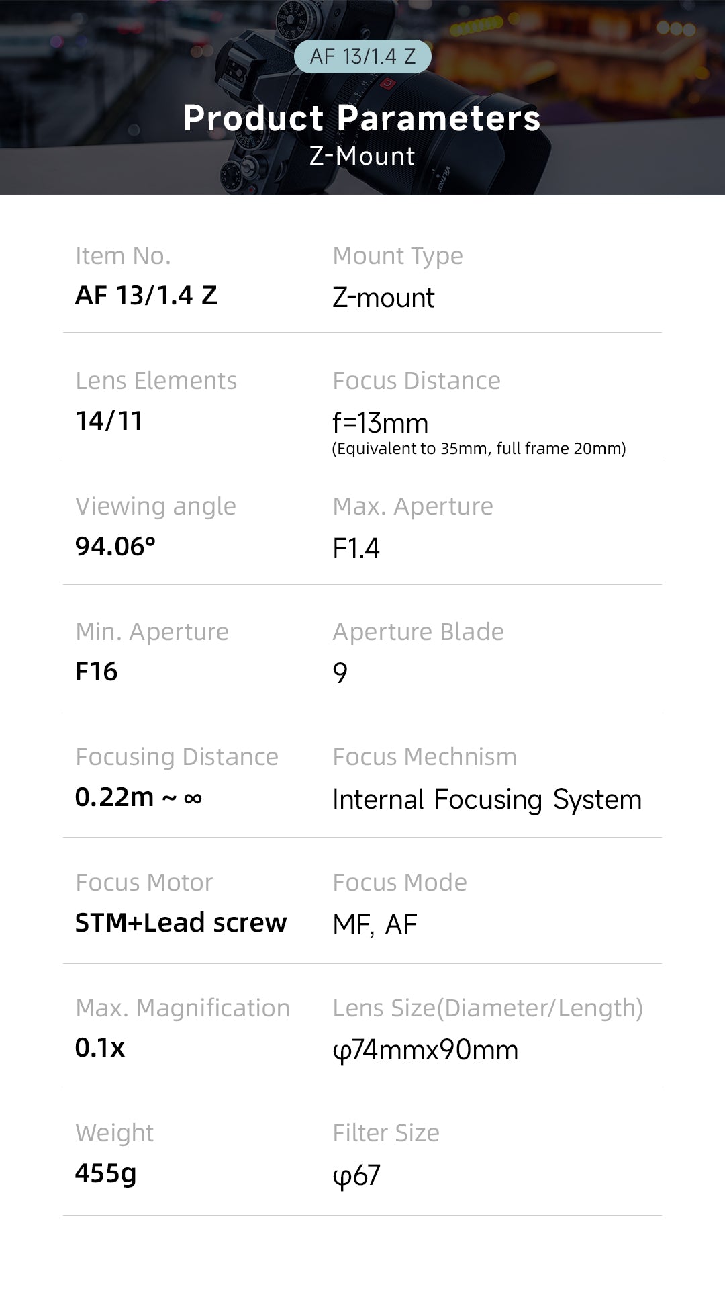Select the Lens Elements value 14/11
Image resolution: width=725 pixels, height=1291 pixels.
click(109, 421)
